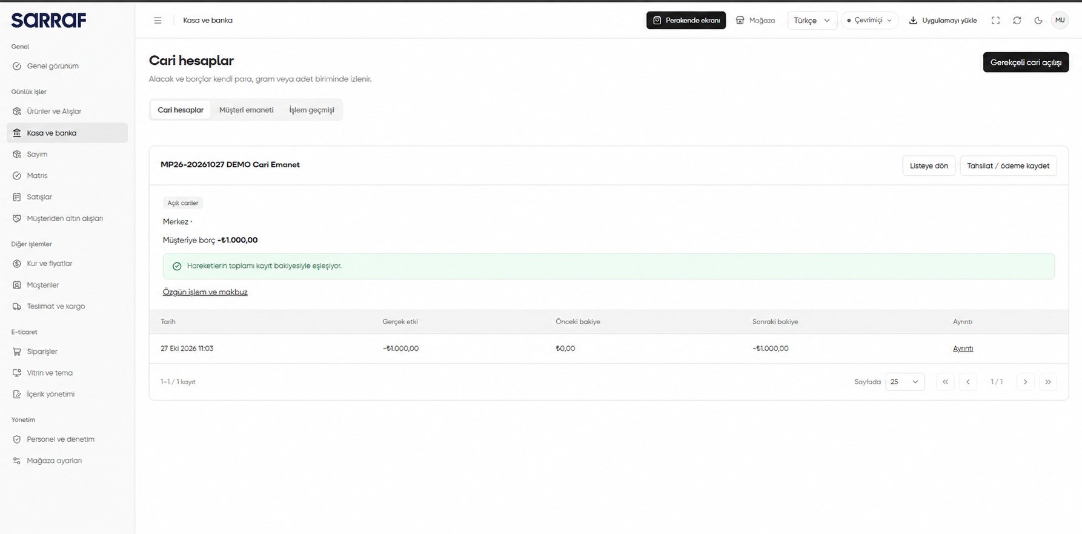Screen dimensions: 1082x534
Task: Open Özgün işlem ve makbuz link
Action: [x=205, y=292]
